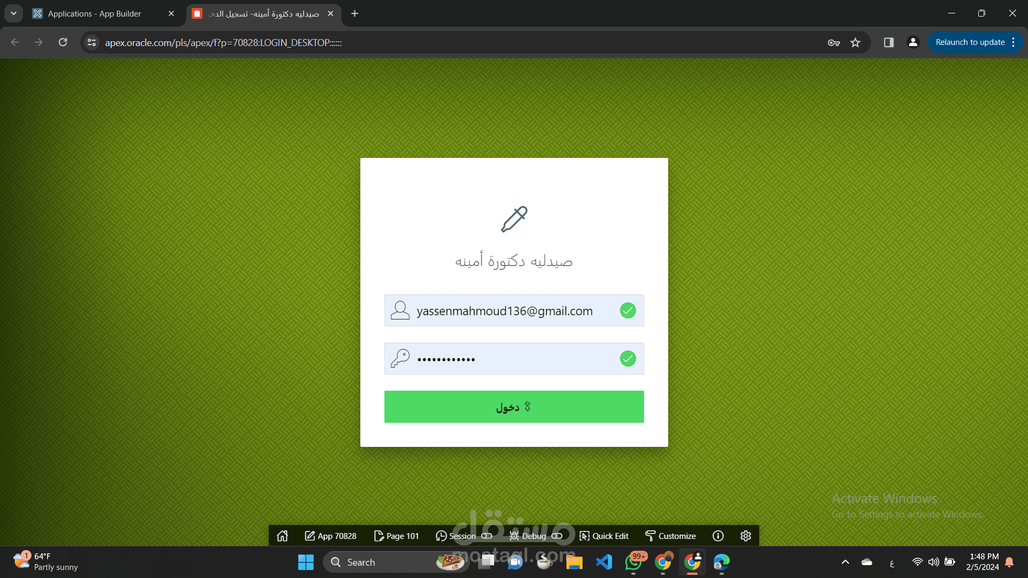Open the volume speaker tray icon
This screenshot has height=578, width=1028.
click(x=933, y=562)
